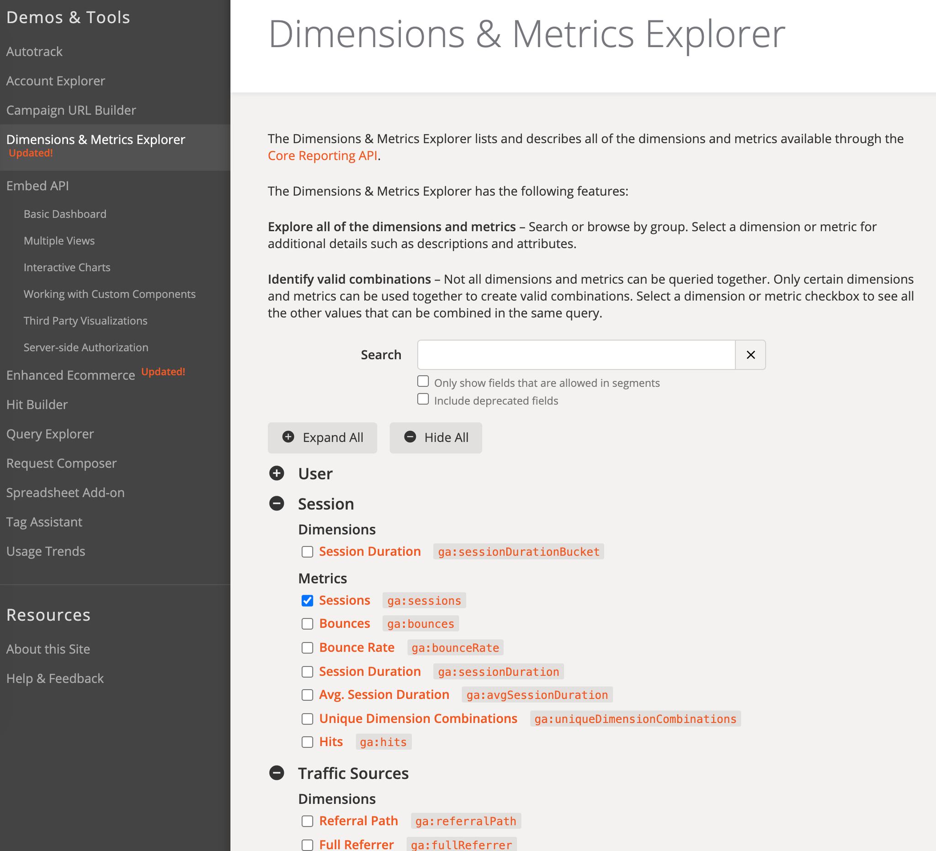This screenshot has width=936, height=851.
Task: Click the Avg. Session Duration link
Action: 384,695
